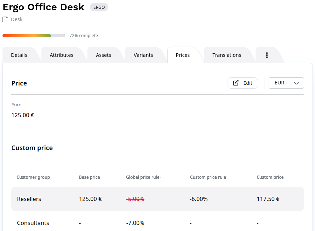The width and height of the screenshot is (315, 231).
Task: Open the three-dot more tabs menu
Action: [267, 55]
